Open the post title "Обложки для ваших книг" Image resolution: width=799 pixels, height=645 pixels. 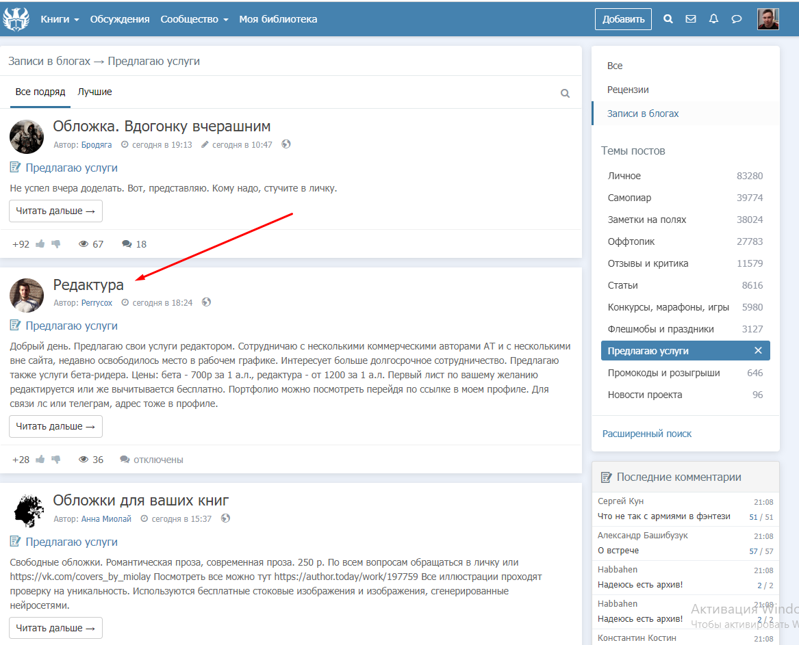pos(140,501)
